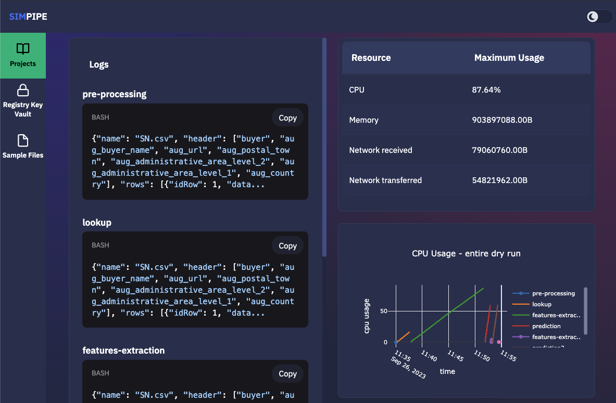The height and width of the screenshot is (403, 616).
Task: Toggle pre-processing series in chart legend
Action: tap(544, 293)
